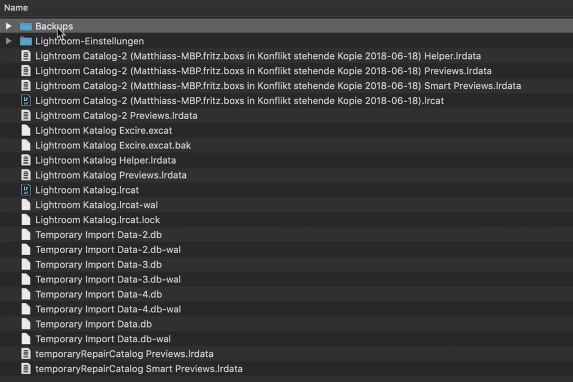Viewport: 573px width, 382px height.
Task: Select the Backups folder name
Action: 54,26
